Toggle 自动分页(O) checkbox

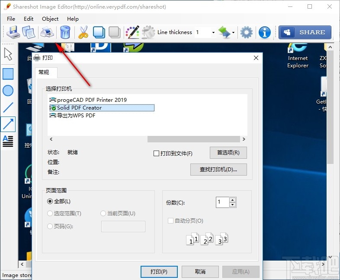tap(171, 221)
